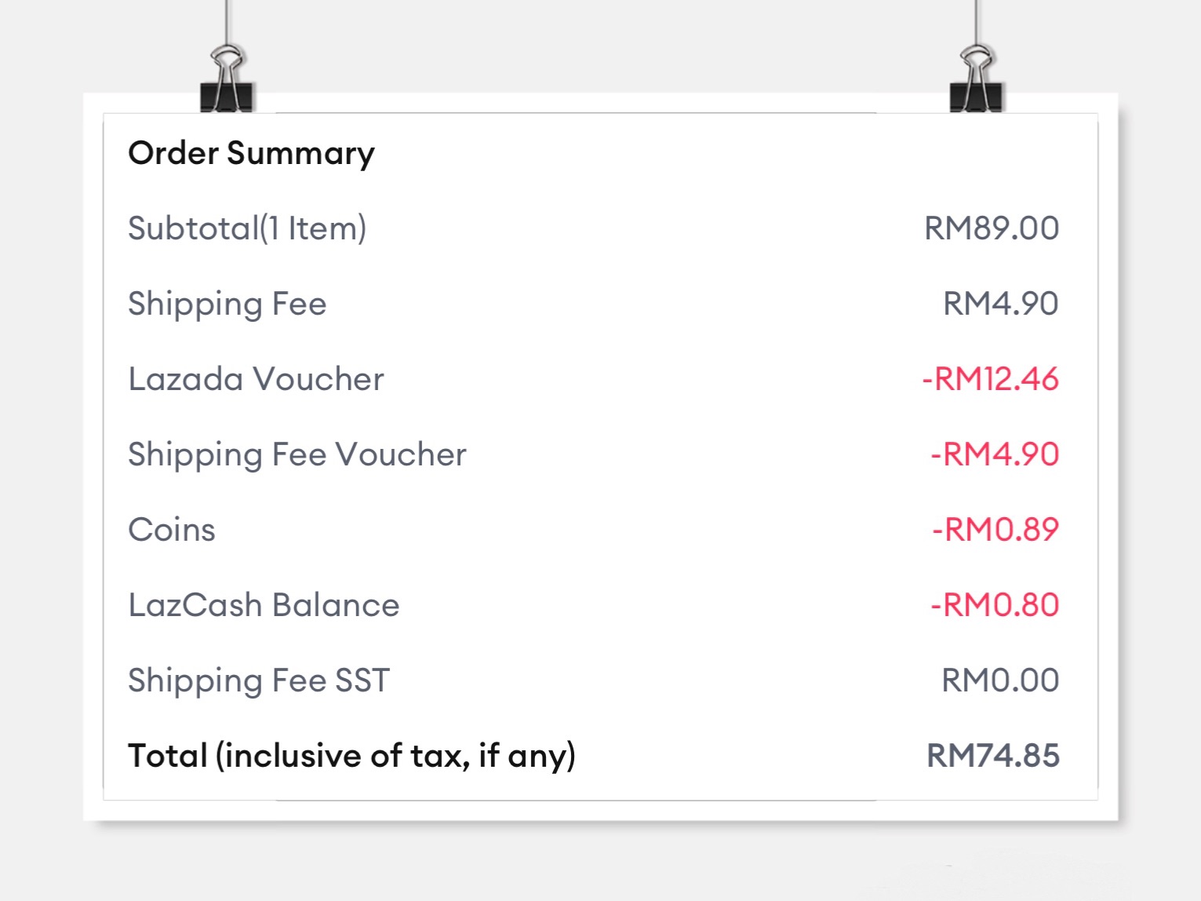Select the Shipping Fee Voucher label
1201x901 pixels.
click(297, 454)
